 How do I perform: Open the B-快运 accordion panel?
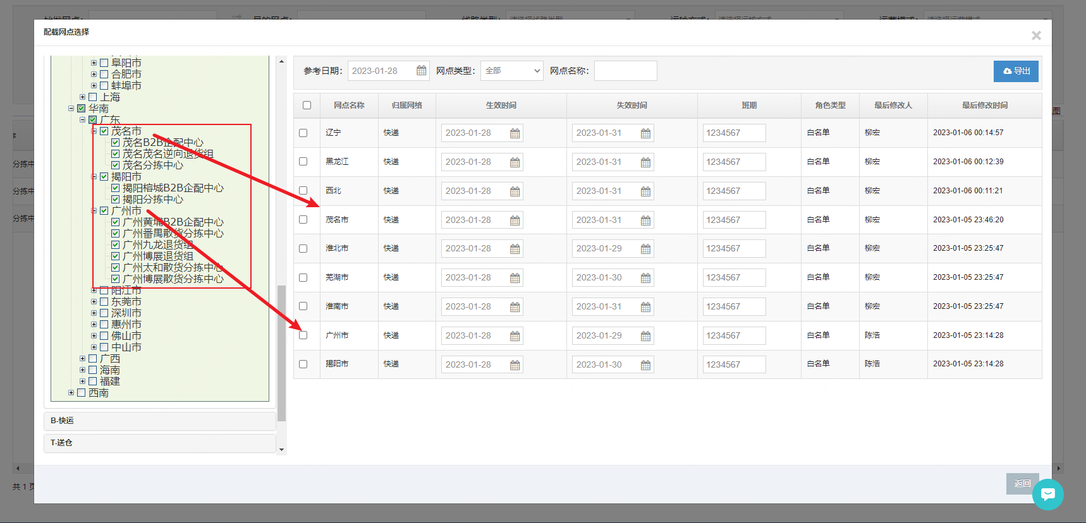(x=160, y=421)
